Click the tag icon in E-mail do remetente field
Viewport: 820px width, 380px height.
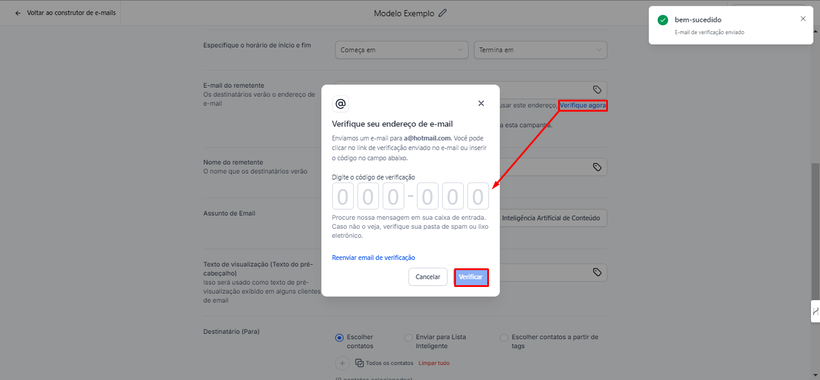pyautogui.click(x=597, y=89)
